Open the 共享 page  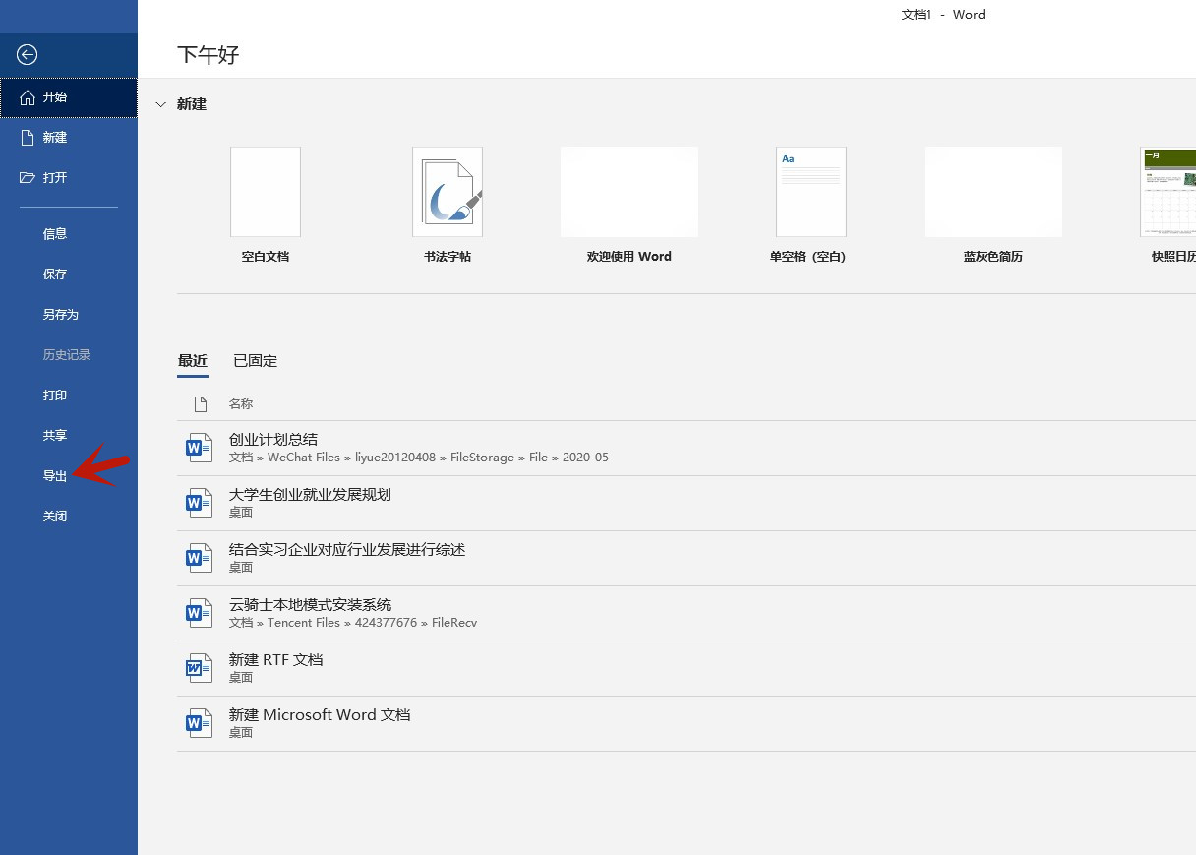tap(69, 436)
